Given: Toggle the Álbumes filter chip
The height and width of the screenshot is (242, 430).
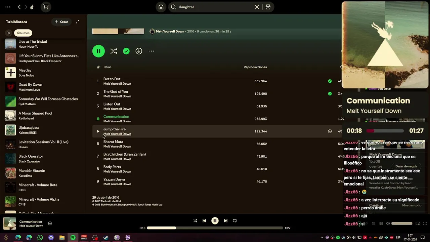Looking at the screenshot, I should [x=23, y=33].
